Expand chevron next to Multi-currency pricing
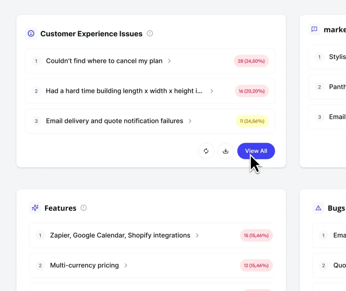The image size is (346, 291). [126, 265]
